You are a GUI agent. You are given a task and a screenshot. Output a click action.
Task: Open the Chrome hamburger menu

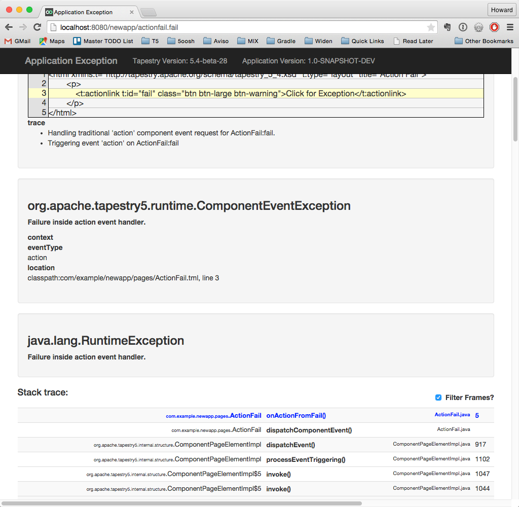coord(510,27)
